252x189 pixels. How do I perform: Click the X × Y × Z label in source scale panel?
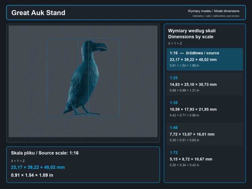pos(18,161)
